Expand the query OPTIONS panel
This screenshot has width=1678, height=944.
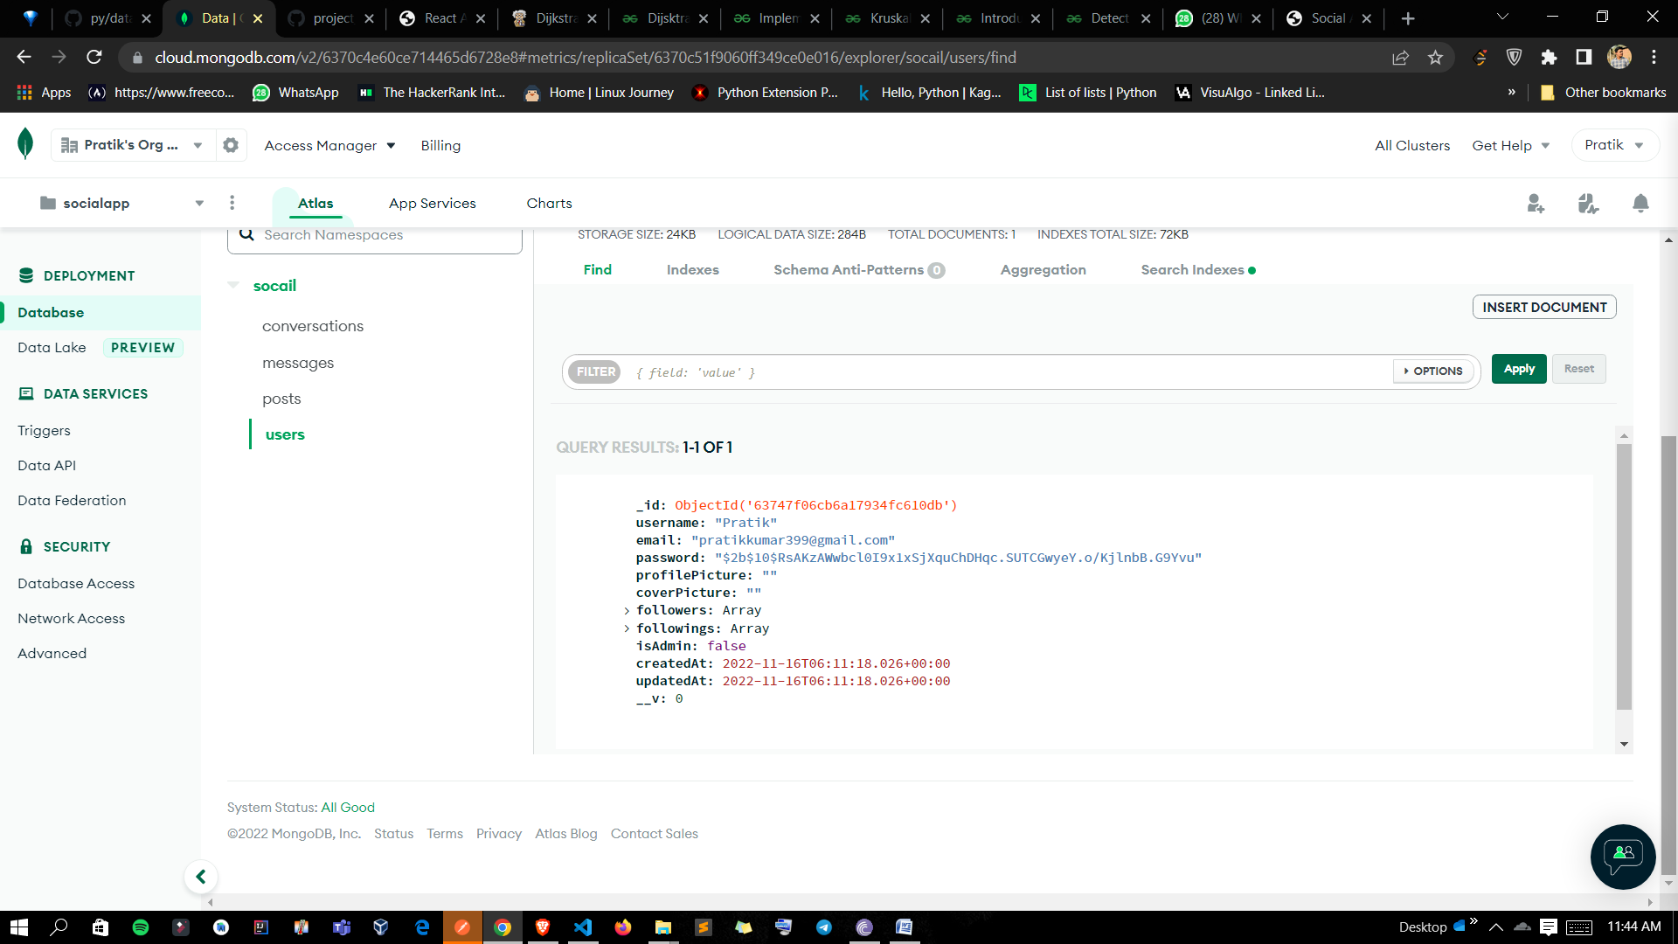pos(1432,371)
